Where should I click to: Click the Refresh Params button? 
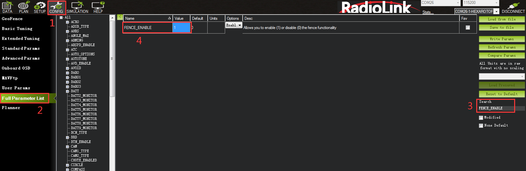point(501,47)
